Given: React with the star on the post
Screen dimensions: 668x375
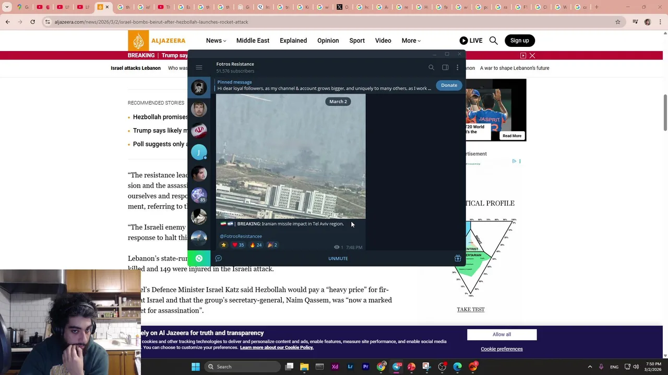Looking at the screenshot, I should coord(224,245).
